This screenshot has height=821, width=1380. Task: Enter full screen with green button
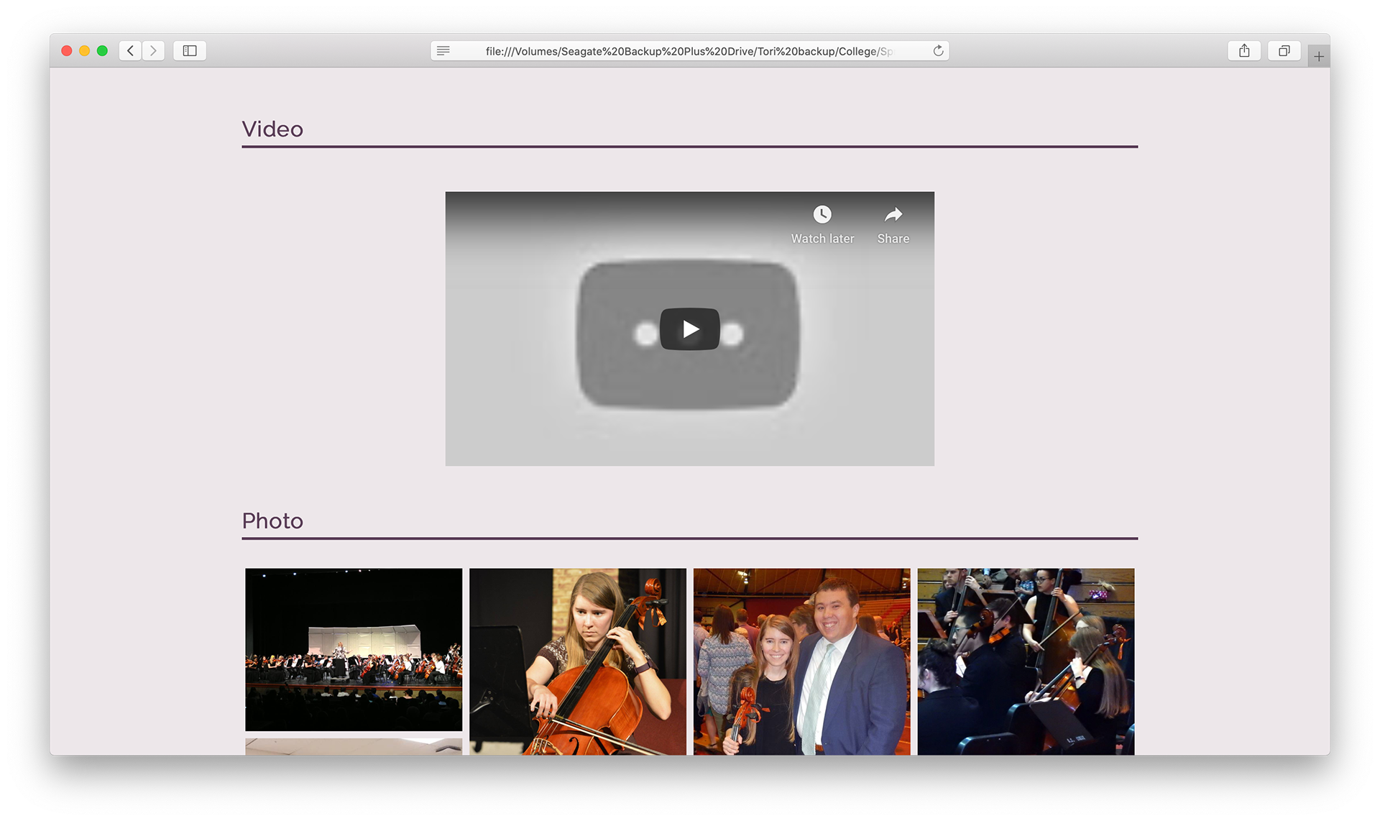click(x=102, y=50)
